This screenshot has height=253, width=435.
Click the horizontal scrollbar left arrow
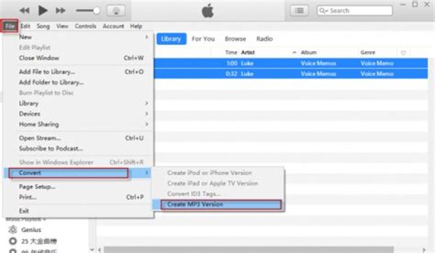coord(100,250)
